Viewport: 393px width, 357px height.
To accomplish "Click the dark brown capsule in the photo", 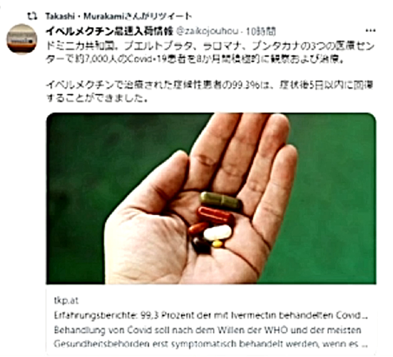I will point(201,245).
